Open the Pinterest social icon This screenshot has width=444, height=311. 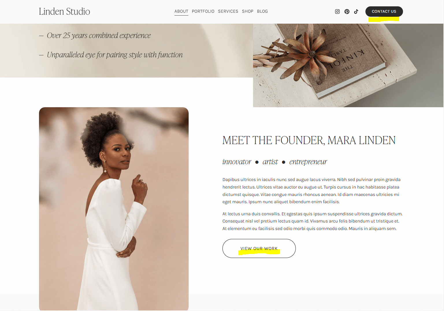coord(347,12)
